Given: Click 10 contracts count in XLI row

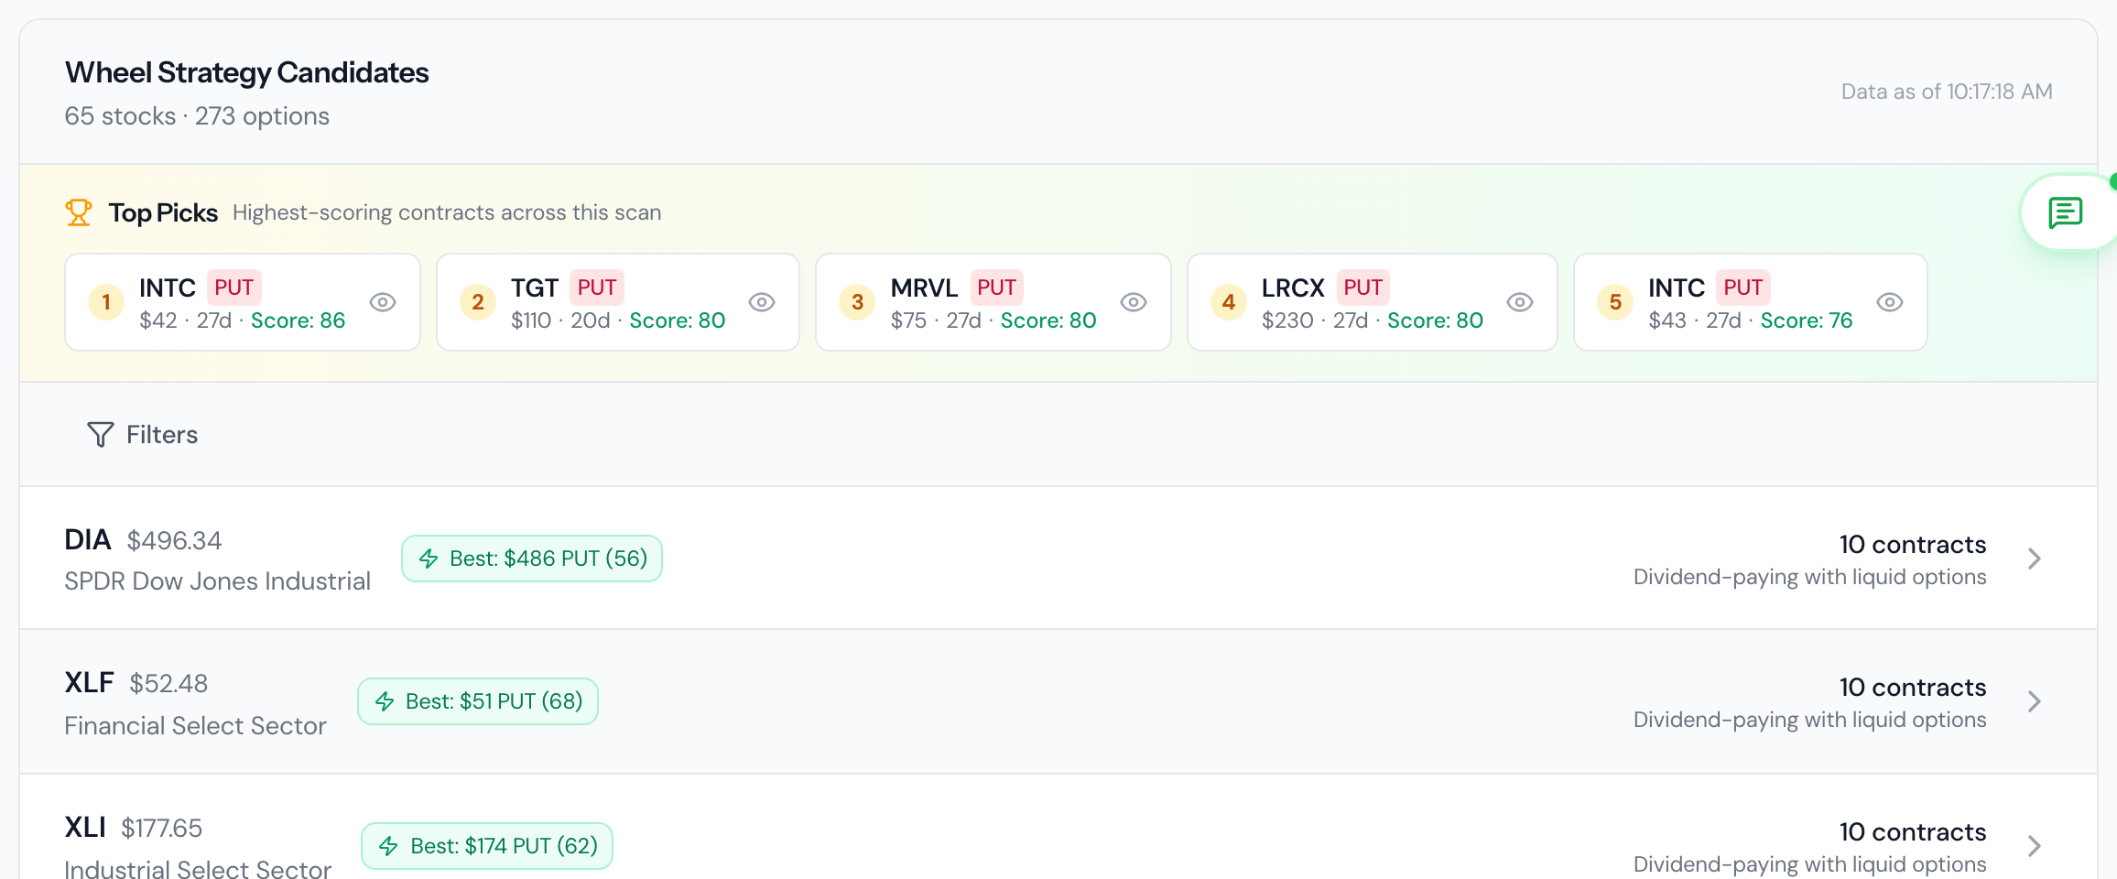Looking at the screenshot, I should click(x=1913, y=832).
